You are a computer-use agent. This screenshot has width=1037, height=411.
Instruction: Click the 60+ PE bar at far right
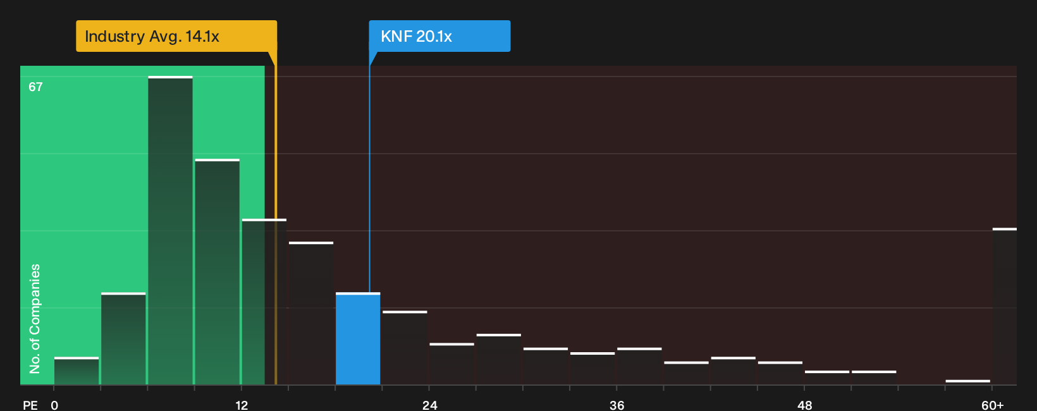pos(1004,306)
